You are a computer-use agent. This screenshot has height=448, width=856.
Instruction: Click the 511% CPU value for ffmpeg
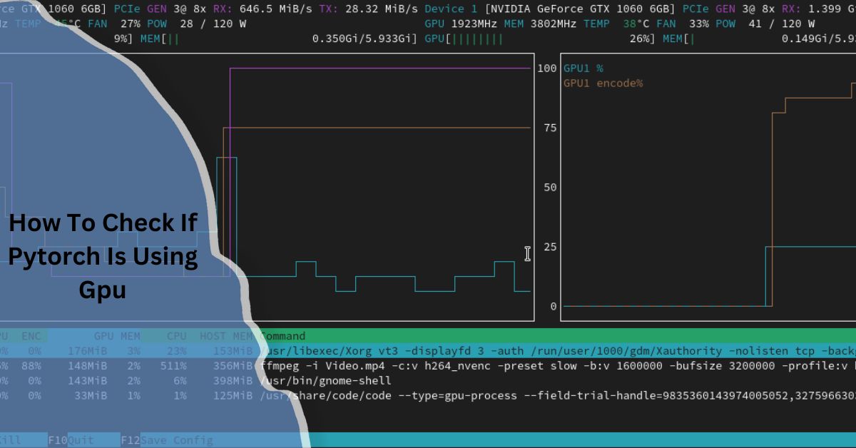173,366
